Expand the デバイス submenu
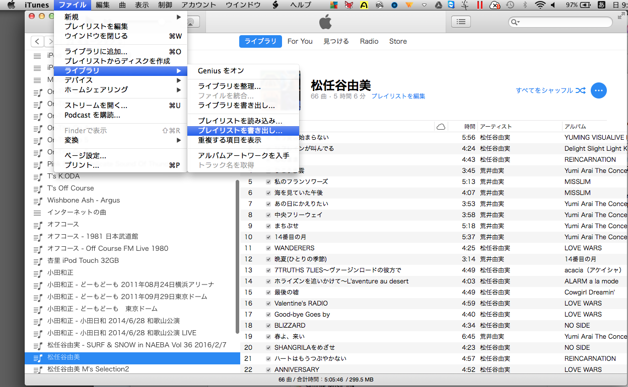 [120, 80]
